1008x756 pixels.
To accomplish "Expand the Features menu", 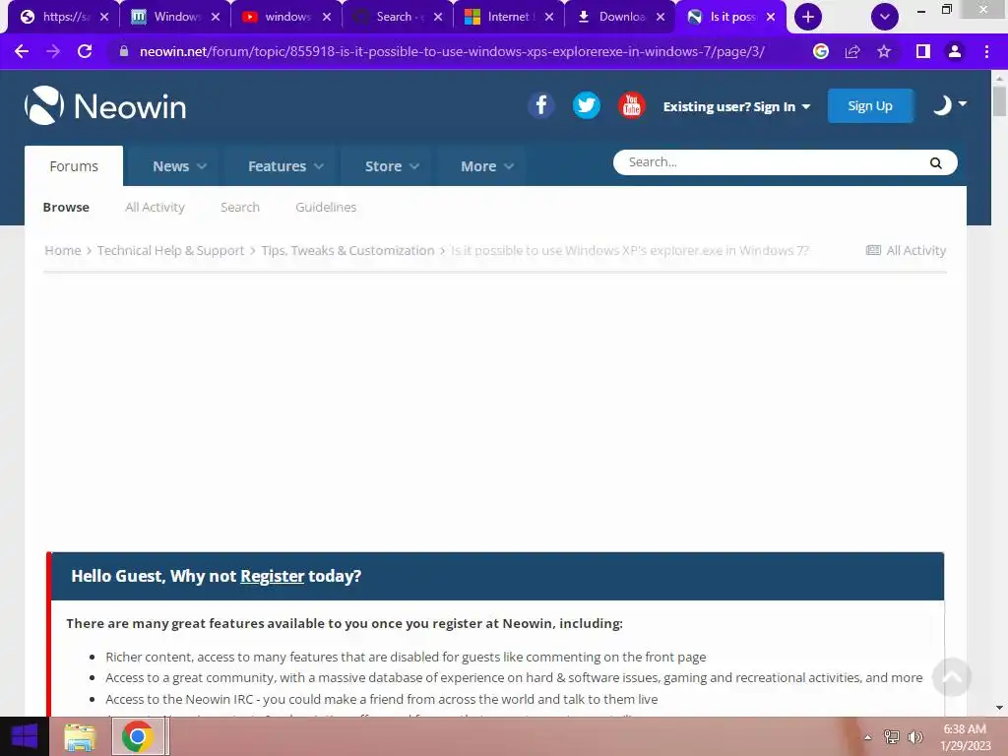I will (285, 165).
